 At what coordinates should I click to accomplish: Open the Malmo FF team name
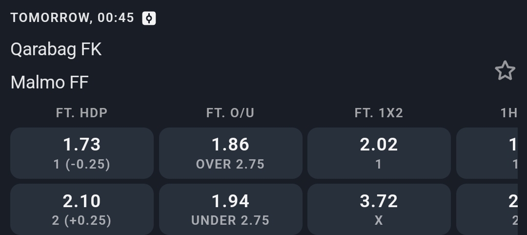pyautogui.click(x=49, y=82)
